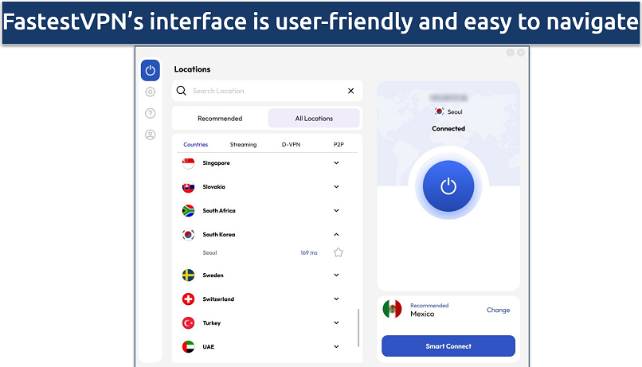Expand the UAE server list
The width and height of the screenshot is (642, 367).
336,347
